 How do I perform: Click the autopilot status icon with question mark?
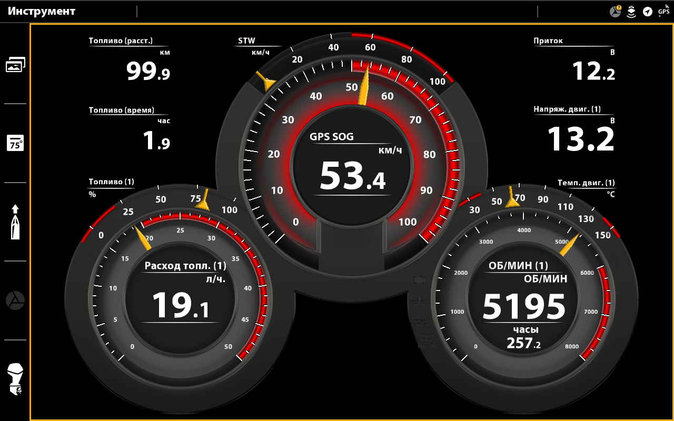coord(615,12)
